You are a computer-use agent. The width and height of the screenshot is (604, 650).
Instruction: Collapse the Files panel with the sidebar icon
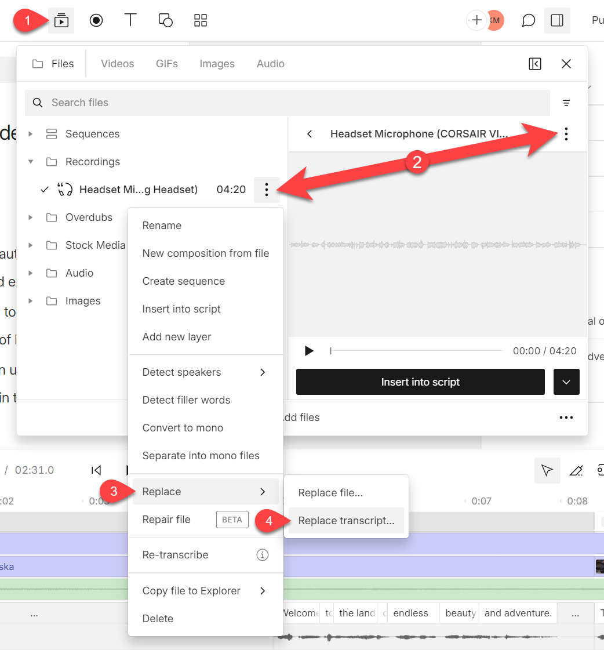[x=534, y=64]
